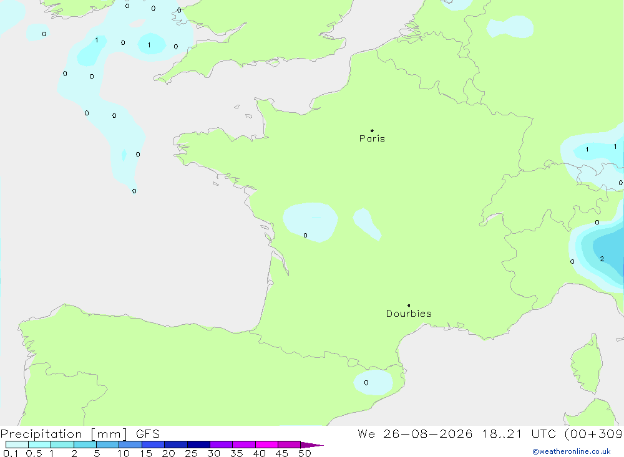
Task: Select the 0.1–0.5 mm legend swatch
Action: [17, 445]
